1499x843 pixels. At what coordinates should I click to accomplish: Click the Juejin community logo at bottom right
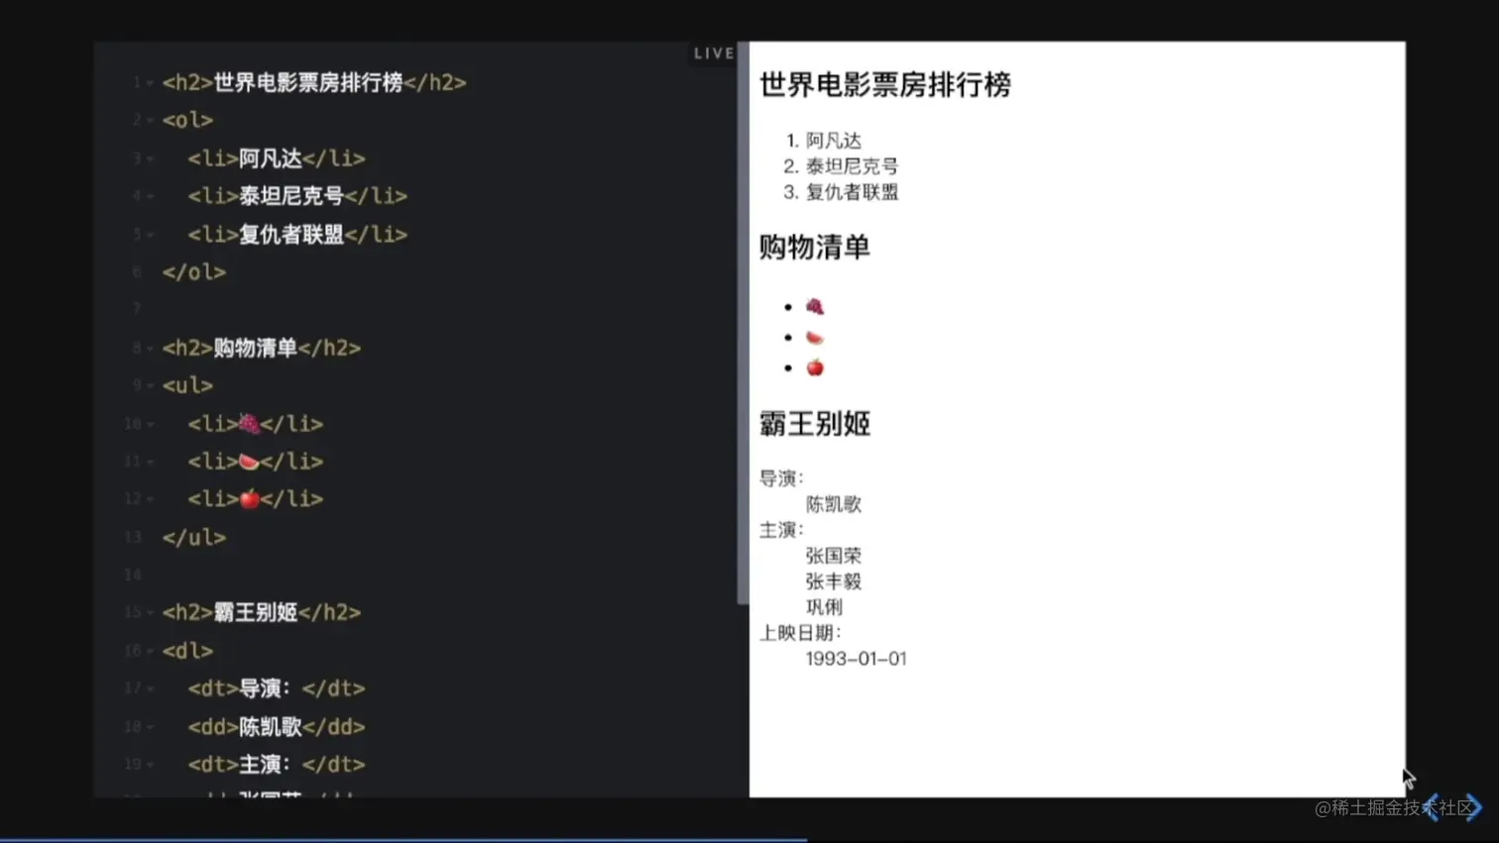(x=1453, y=808)
